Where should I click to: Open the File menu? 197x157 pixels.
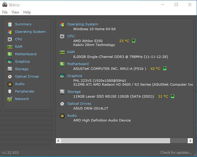[x=5, y=12]
